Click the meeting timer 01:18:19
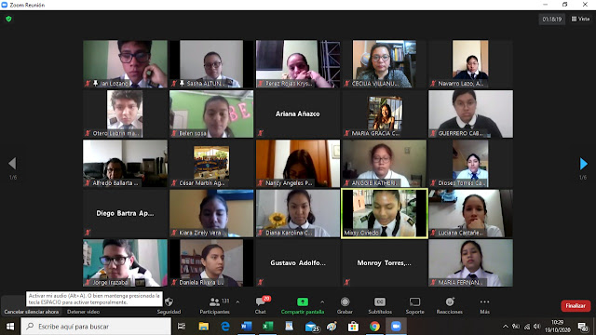 [x=551, y=19]
